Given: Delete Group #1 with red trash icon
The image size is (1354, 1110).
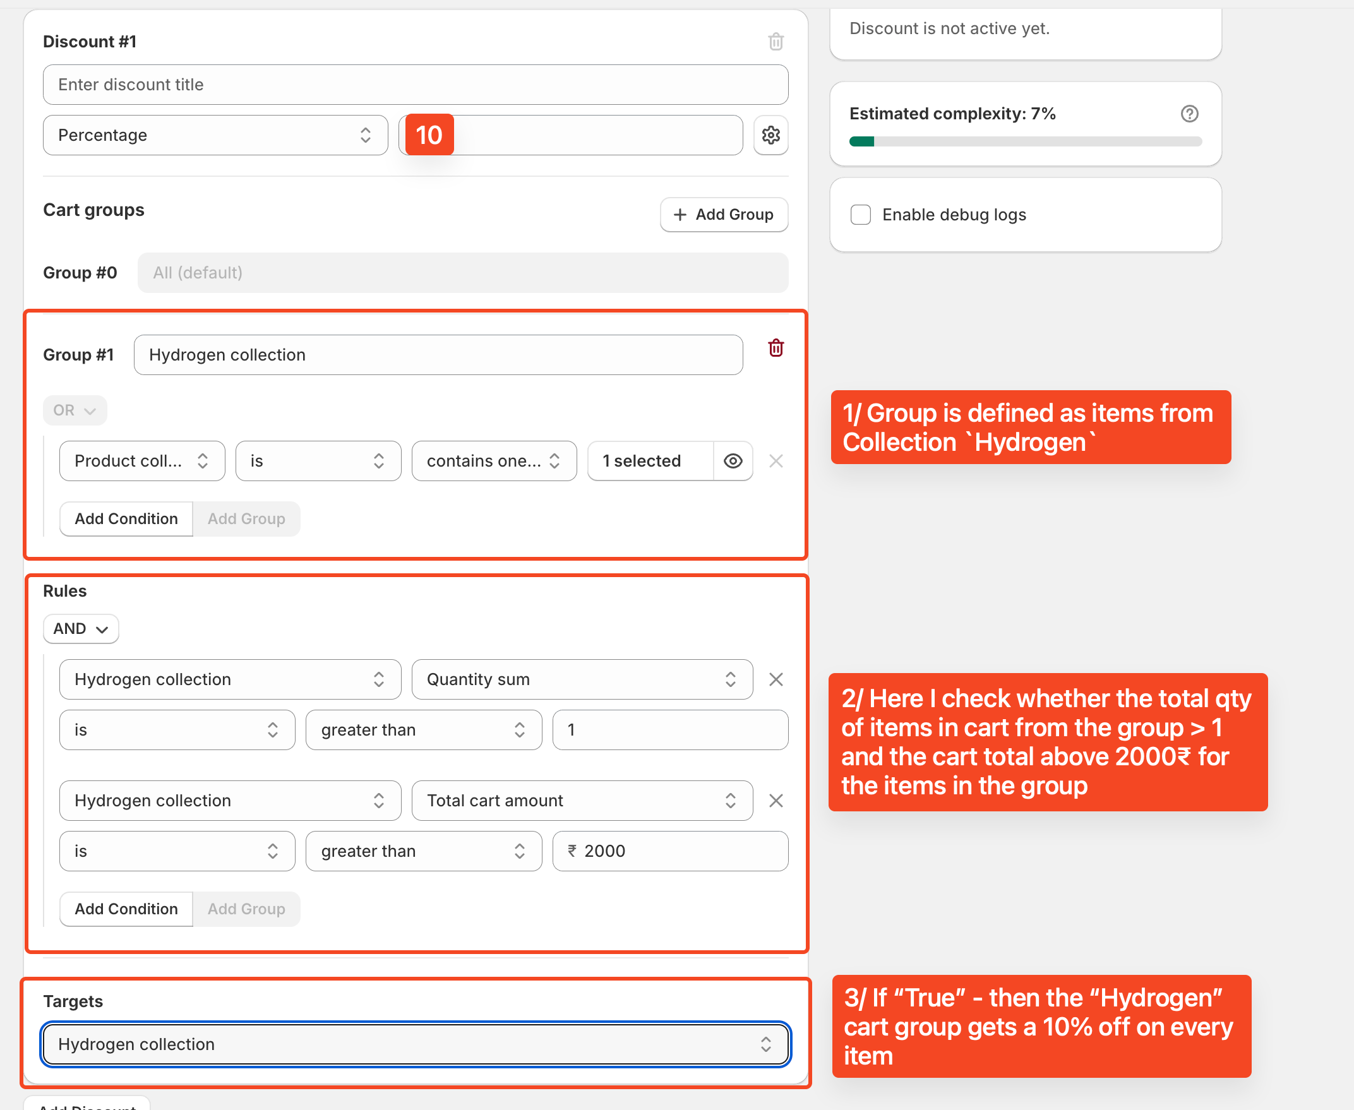Looking at the screenshot, I should 776,348.
